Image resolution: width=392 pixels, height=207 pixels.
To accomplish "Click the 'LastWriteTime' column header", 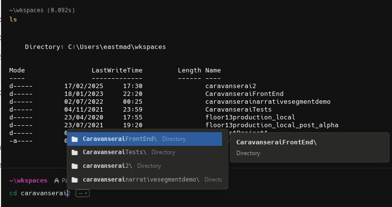I will point(117,70).
